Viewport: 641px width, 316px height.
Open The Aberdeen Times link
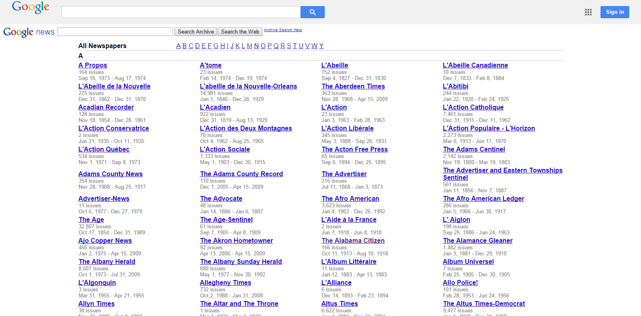(353, 86)
